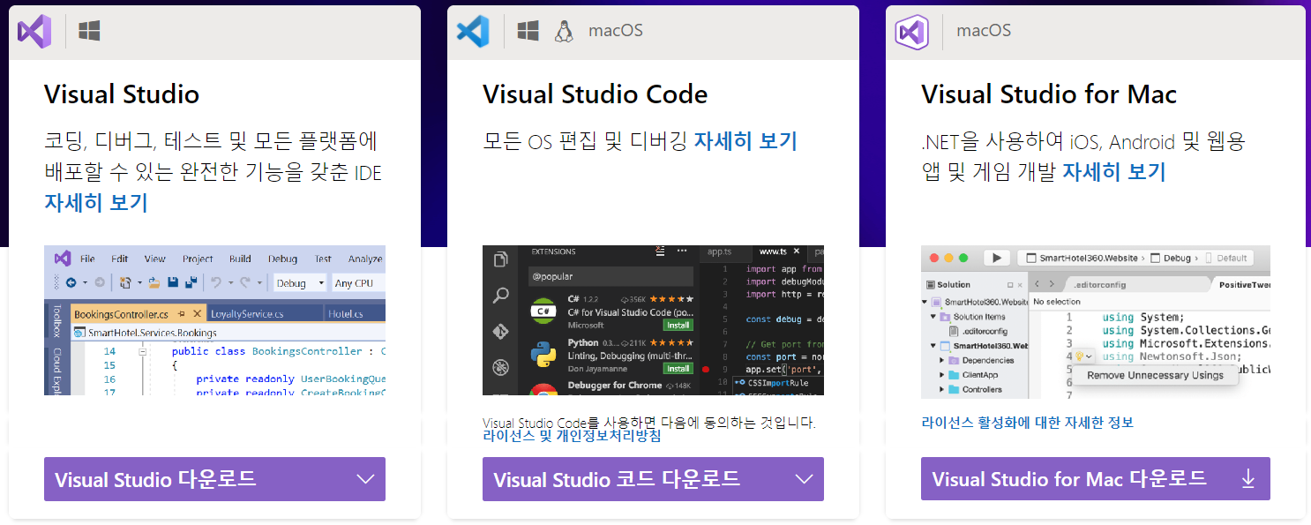This screenshot has width=1311, height=525.
Task: Click the Visual Studio for Mac screenshot thumbnail
Action: (x=1096, y=322)
